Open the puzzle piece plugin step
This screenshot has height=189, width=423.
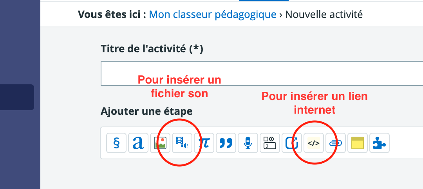[380, 143]
